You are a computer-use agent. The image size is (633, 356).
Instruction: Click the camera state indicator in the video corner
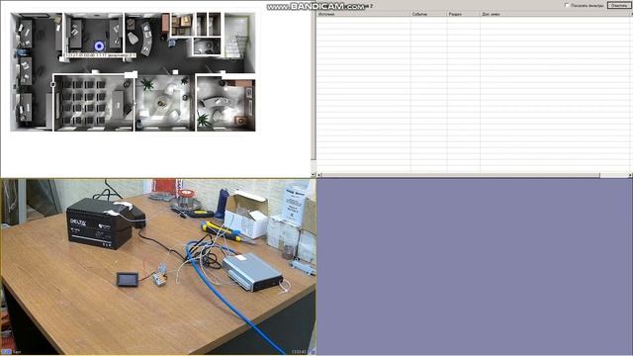7,352
